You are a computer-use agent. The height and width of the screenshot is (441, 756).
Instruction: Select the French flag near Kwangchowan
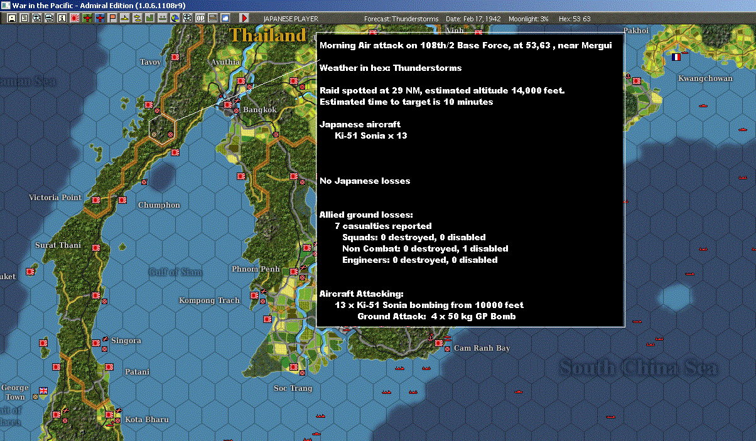676,56
